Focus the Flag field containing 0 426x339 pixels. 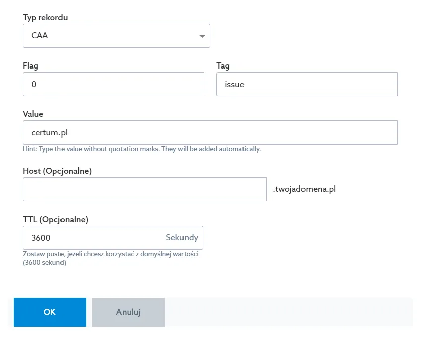tap(113, 84)
